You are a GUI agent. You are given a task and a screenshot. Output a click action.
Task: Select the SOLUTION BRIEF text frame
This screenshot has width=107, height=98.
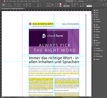coord(67,25)
